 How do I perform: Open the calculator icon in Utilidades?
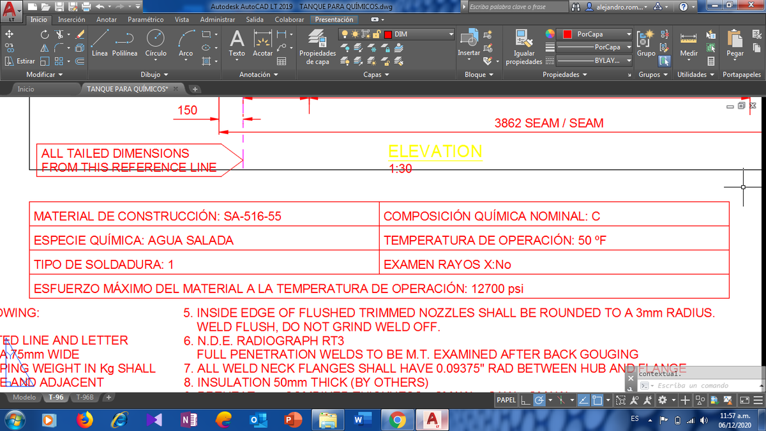(x=711, y=61)
